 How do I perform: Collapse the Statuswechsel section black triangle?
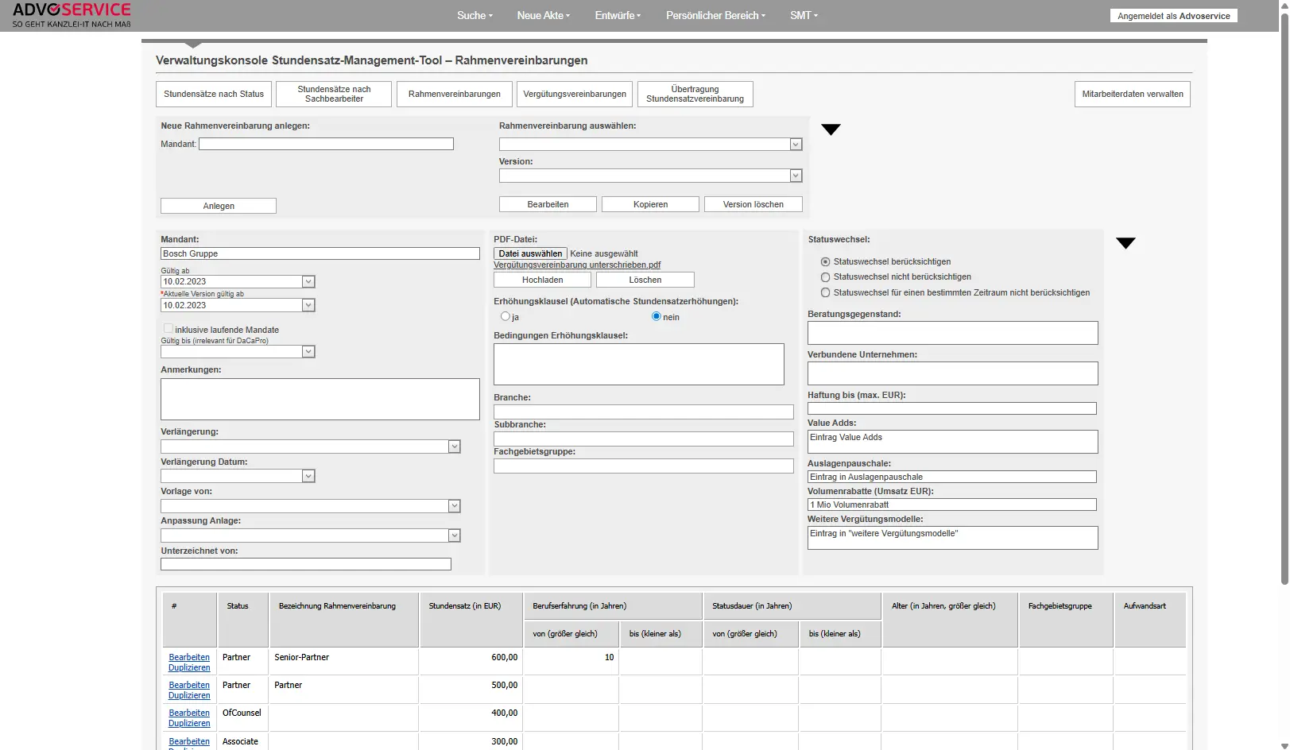(1125, 243)
